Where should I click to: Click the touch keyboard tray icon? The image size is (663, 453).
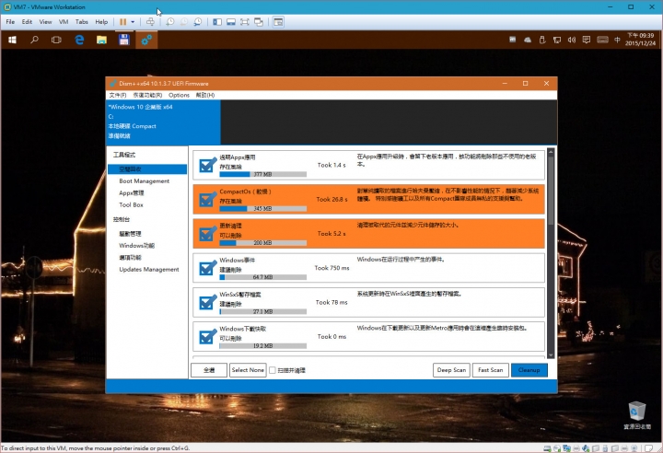tap(602, 40)
